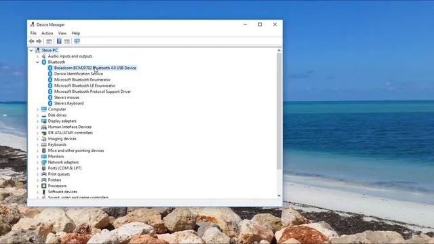Click the Device Manager title bar icon
This screenshot has height=244, width=434.
(33, 24)
